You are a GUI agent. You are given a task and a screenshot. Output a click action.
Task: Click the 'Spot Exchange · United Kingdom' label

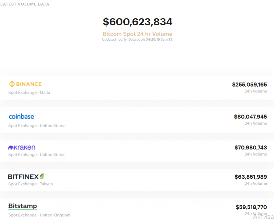click(39, 215)
